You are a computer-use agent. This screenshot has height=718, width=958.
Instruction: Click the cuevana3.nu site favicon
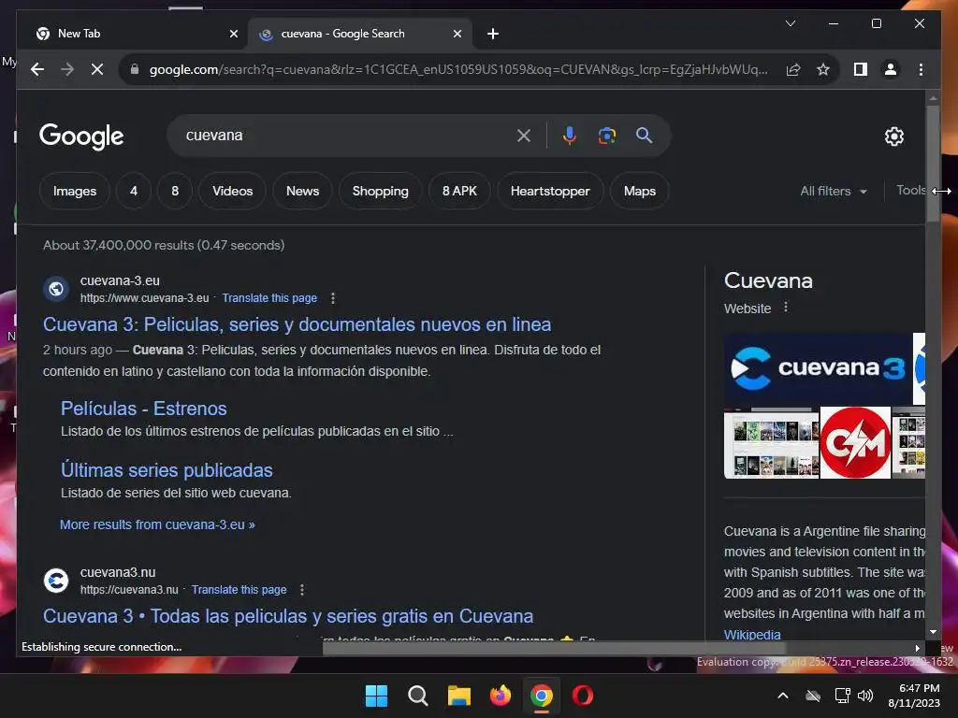pyautogui.click(x=55, y=580)
